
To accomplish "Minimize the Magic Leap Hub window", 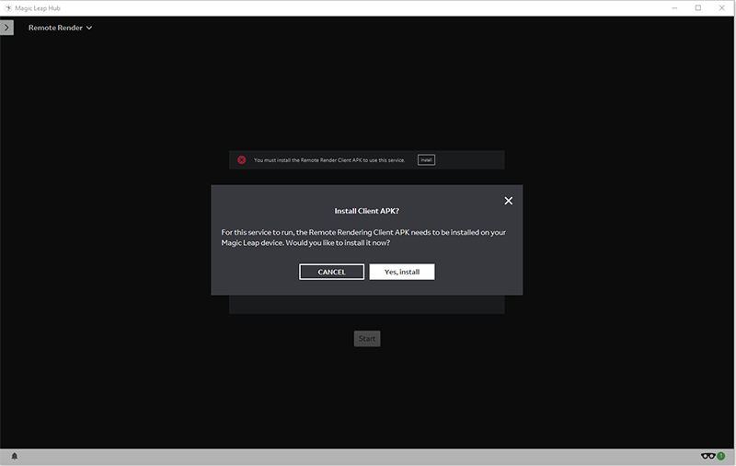I will point(673,7).
